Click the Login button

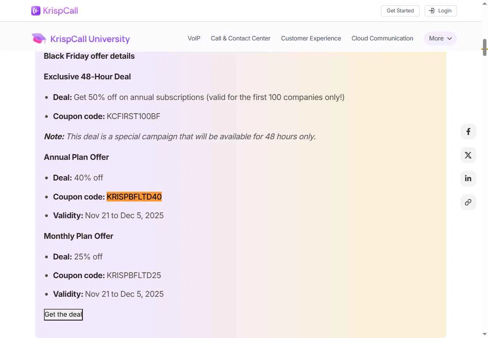click(441, 11)
